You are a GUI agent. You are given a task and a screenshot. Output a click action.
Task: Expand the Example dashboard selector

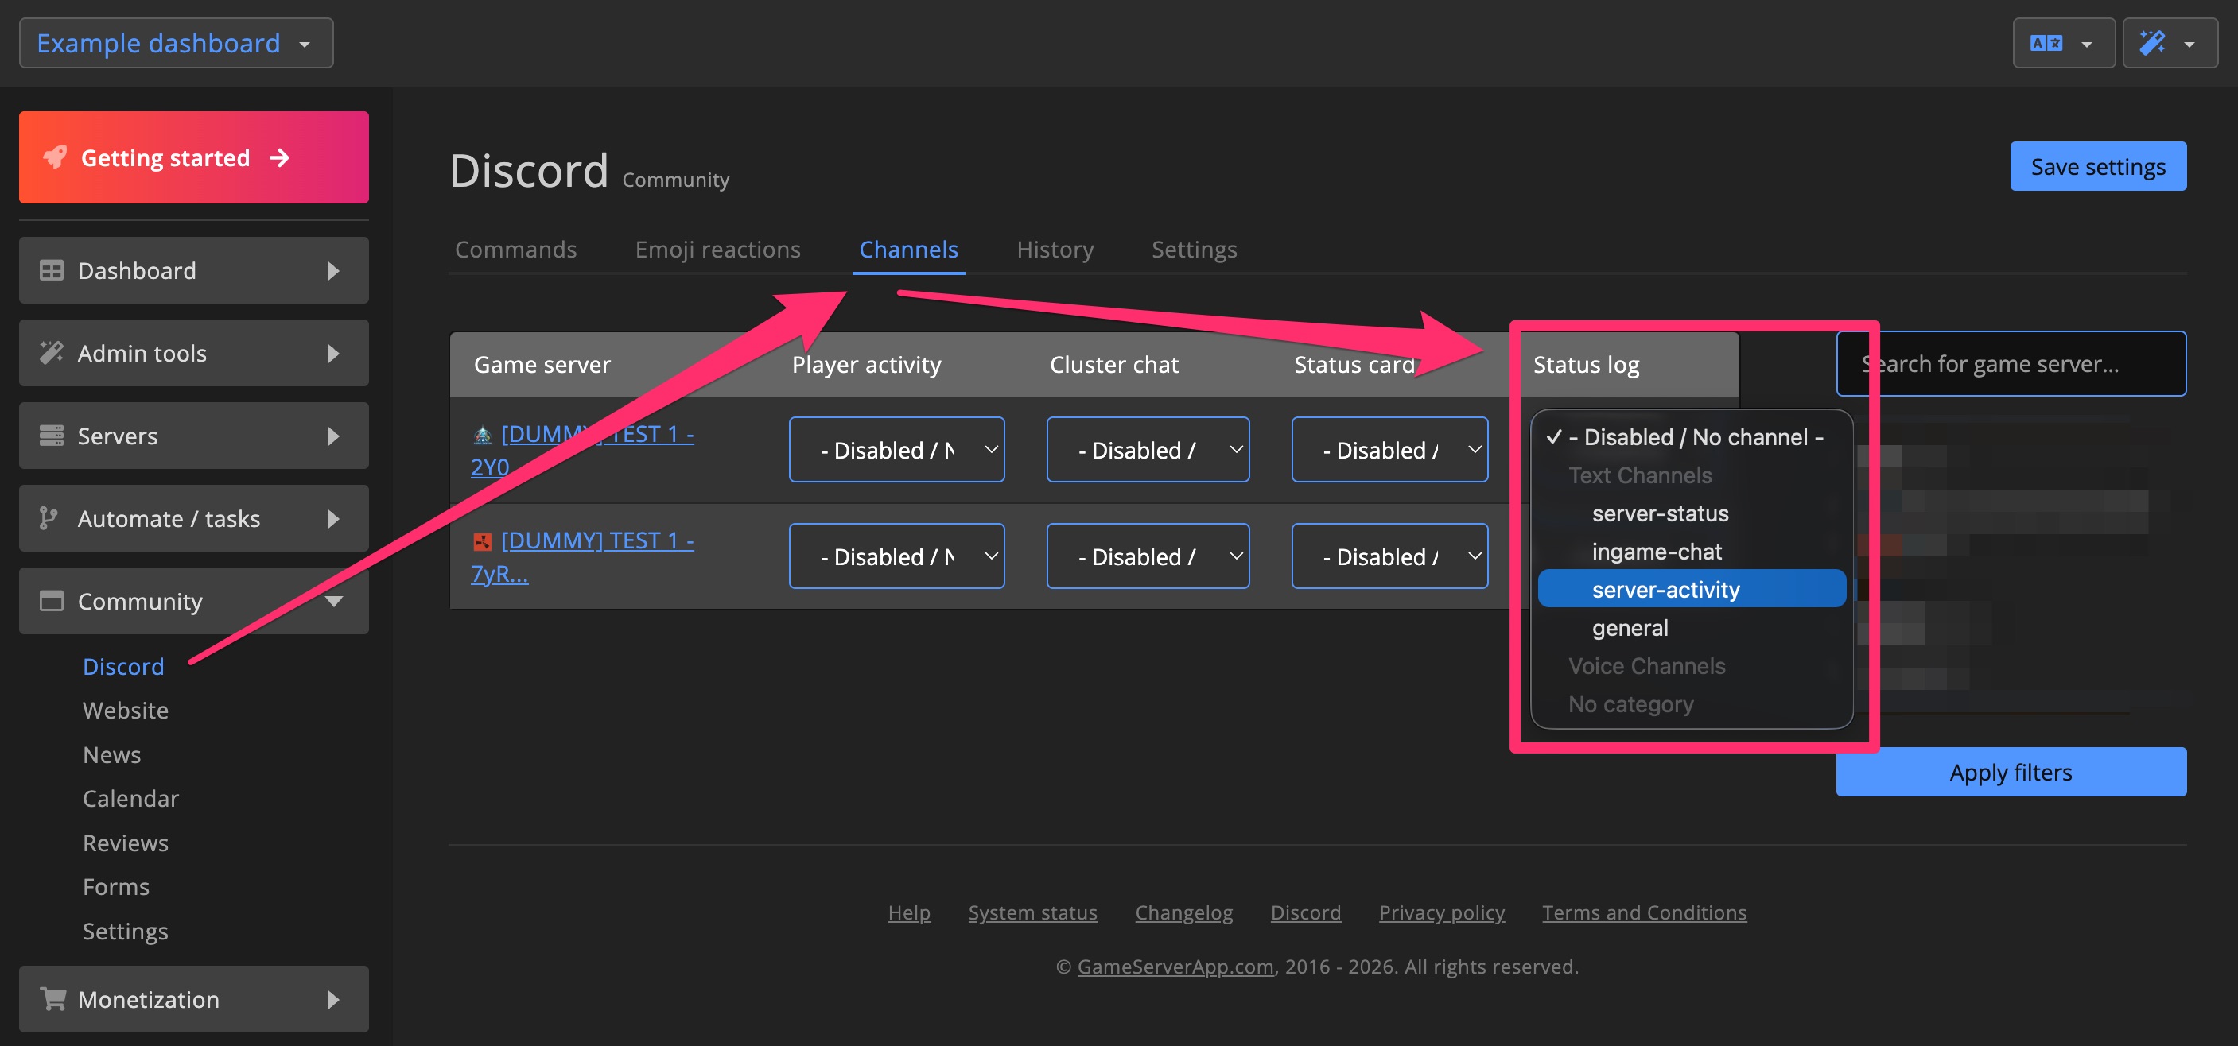(176, 44)
